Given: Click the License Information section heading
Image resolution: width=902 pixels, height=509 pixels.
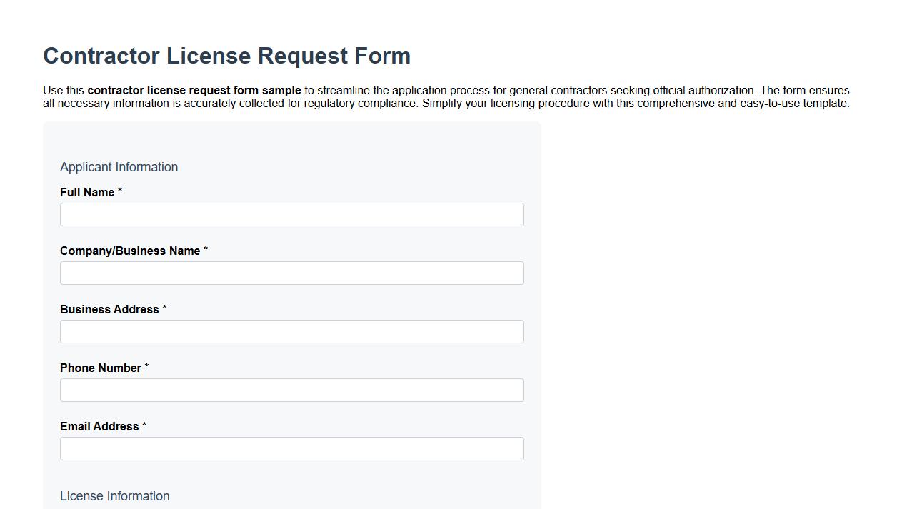Looking at the screenshot, I should click(114, 496).
